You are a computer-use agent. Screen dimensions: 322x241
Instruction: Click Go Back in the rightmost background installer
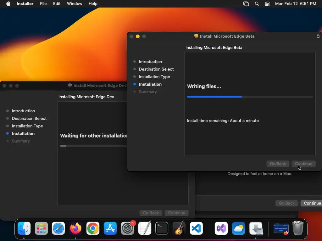(287, 203)
